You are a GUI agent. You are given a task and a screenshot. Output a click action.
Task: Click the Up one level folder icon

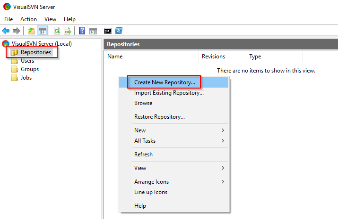(31, 31)
